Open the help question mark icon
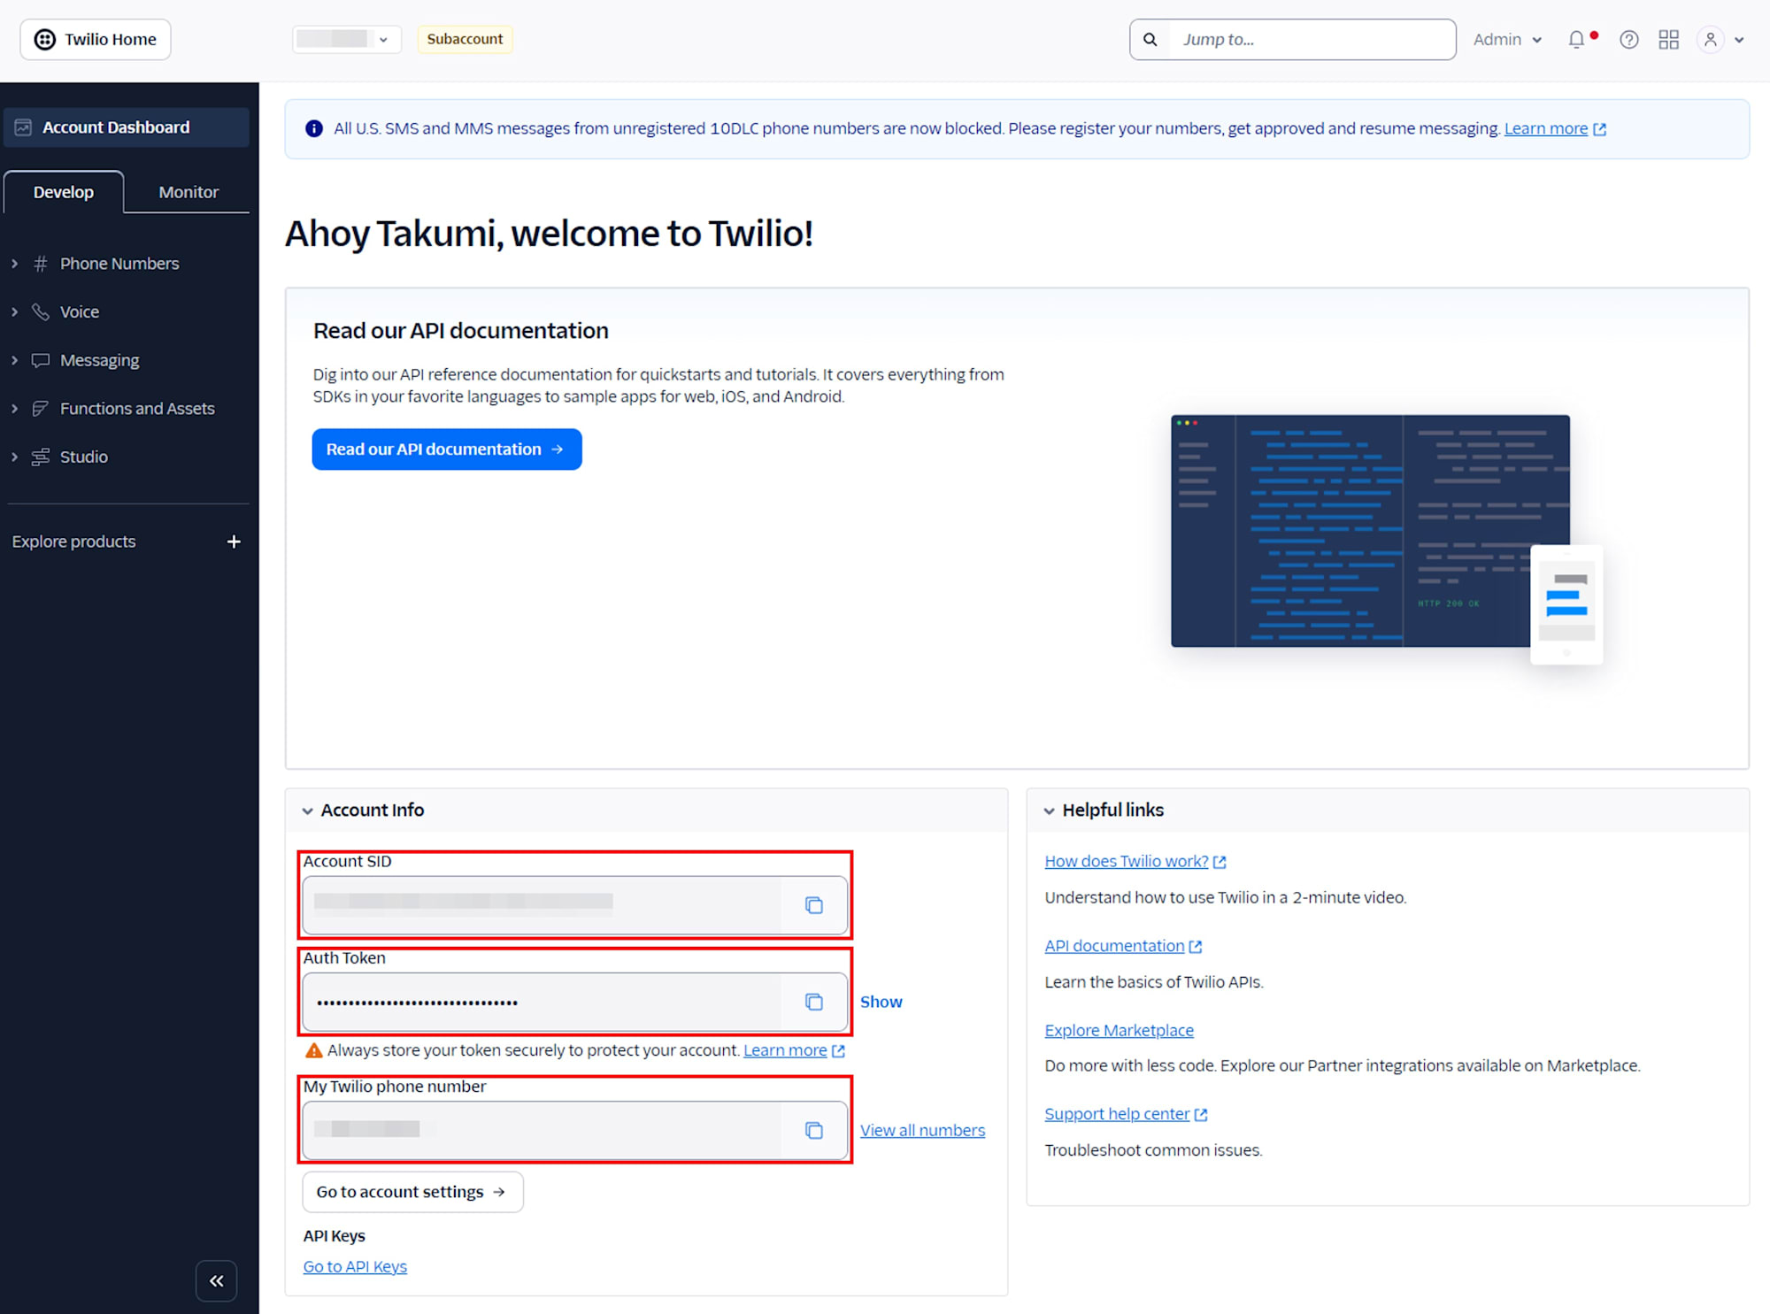Viewport: 1770px width, 1314px height. coord(1628,39)
